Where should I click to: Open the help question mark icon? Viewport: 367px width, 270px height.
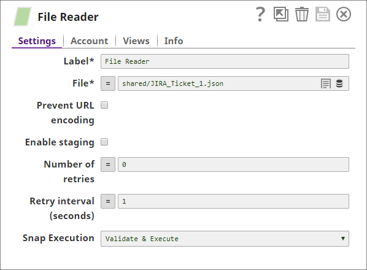260,15
